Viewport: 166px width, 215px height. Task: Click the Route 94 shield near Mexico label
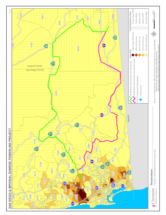121,108
